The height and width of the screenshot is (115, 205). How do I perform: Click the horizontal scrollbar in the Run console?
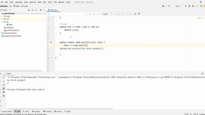[x=60, y=109]
